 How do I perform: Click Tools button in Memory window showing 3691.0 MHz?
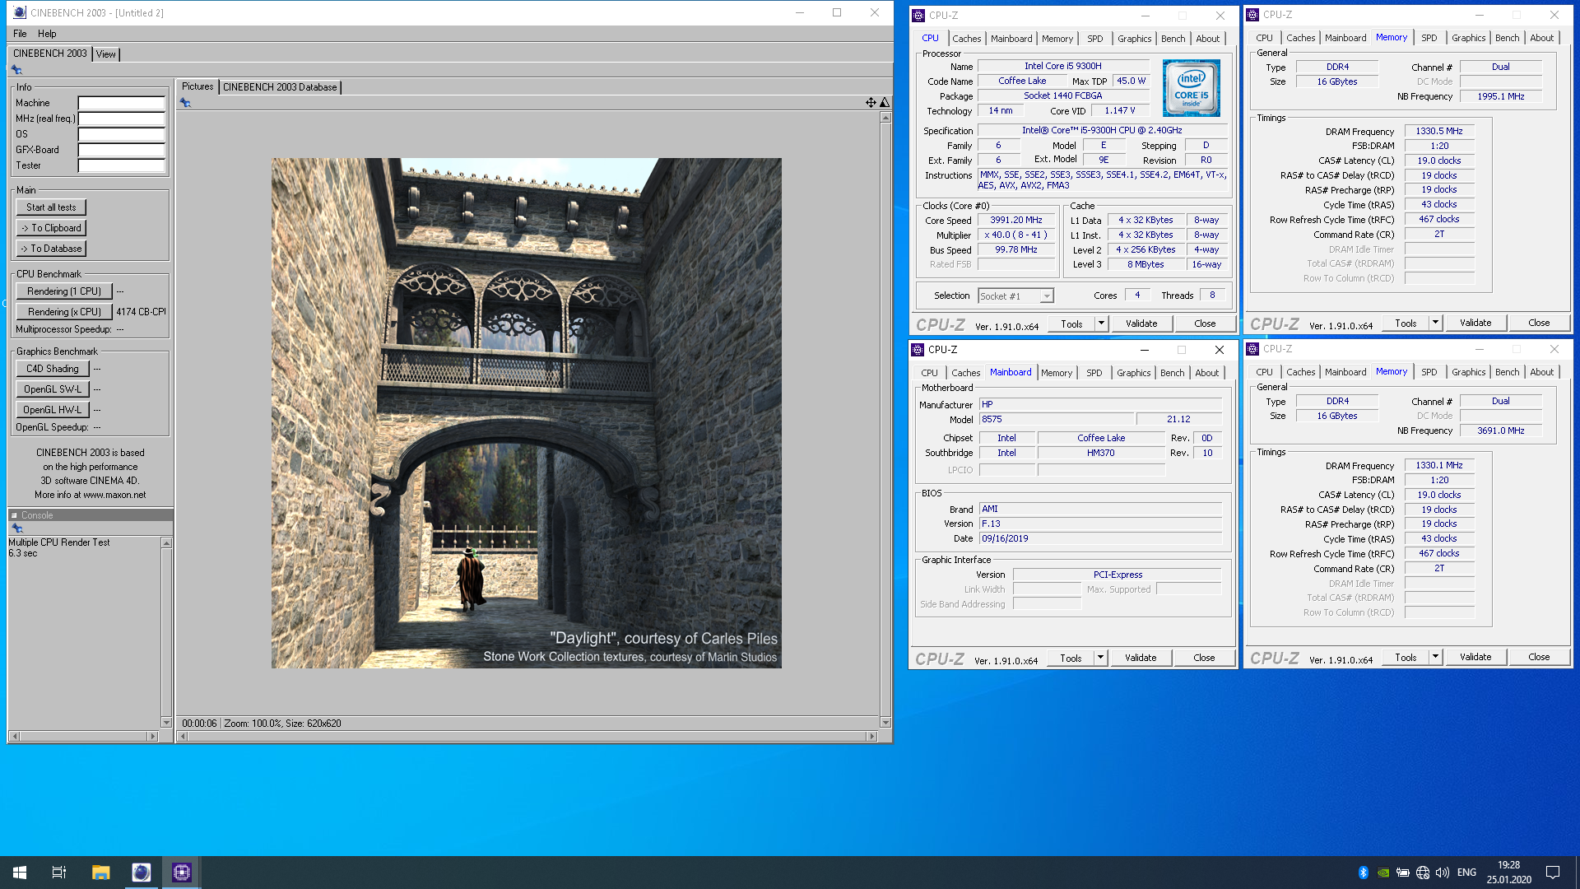[1406, 657]
